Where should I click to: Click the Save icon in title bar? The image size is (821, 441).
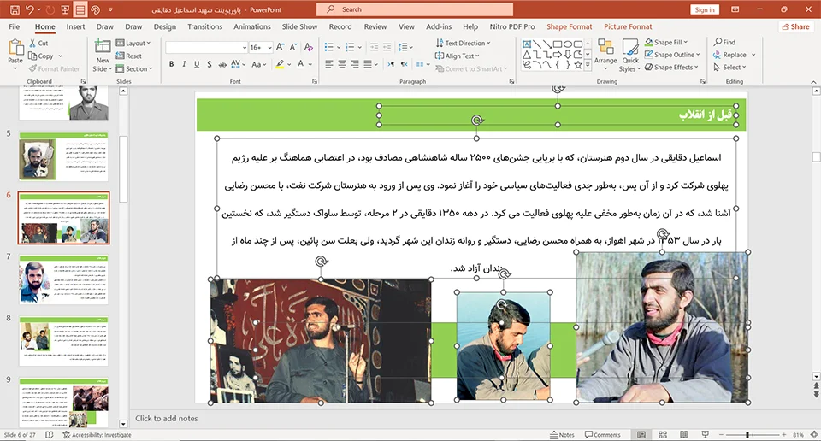[x=15, y=9]
